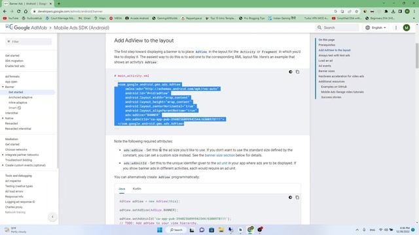Viewport: 419px width, 235px height.
Task: Jump to Load an ad section
Action: [x=325, y=61]
